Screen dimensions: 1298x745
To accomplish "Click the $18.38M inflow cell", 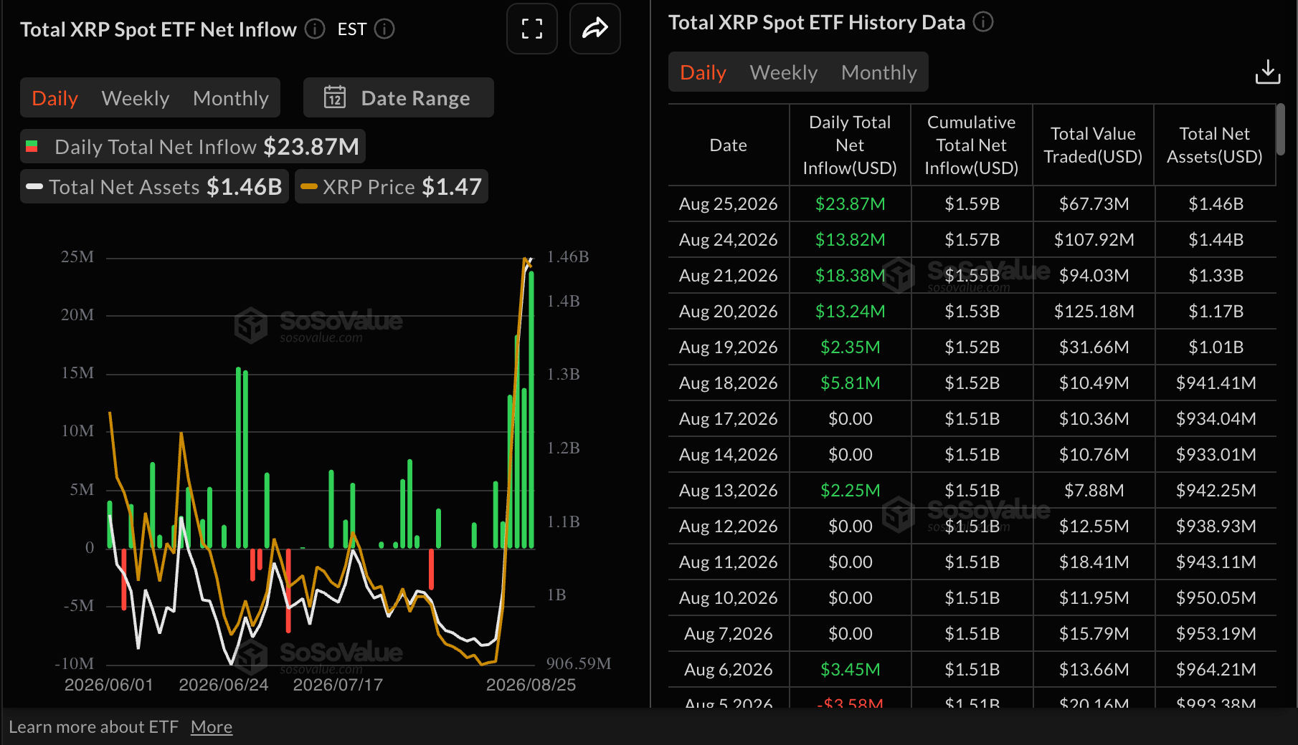I will coord(851,275).
